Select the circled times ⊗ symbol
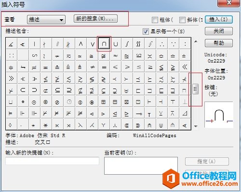 (x=46, y=102)
